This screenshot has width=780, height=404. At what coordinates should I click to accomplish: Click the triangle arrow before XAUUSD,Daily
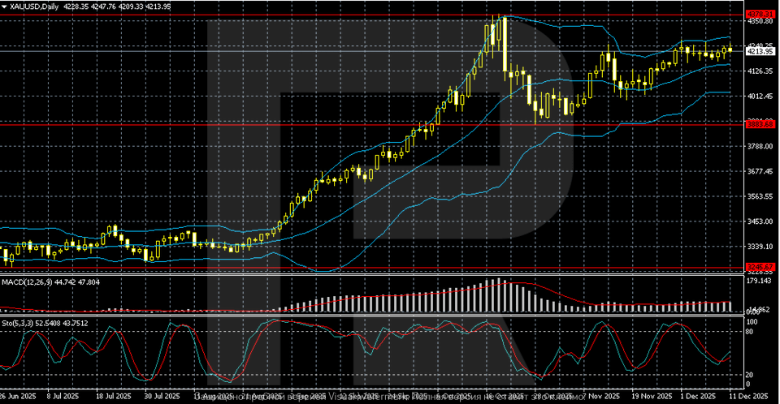coord(4,6)
